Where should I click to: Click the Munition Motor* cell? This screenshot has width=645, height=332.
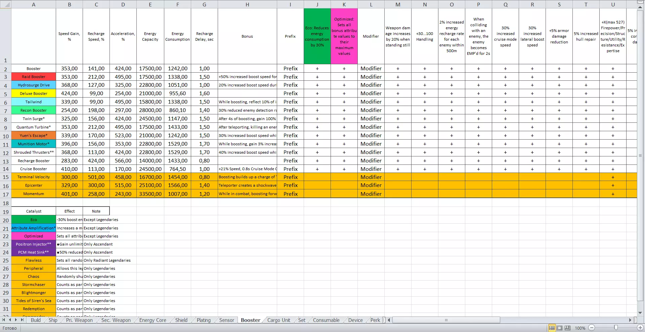34,144
